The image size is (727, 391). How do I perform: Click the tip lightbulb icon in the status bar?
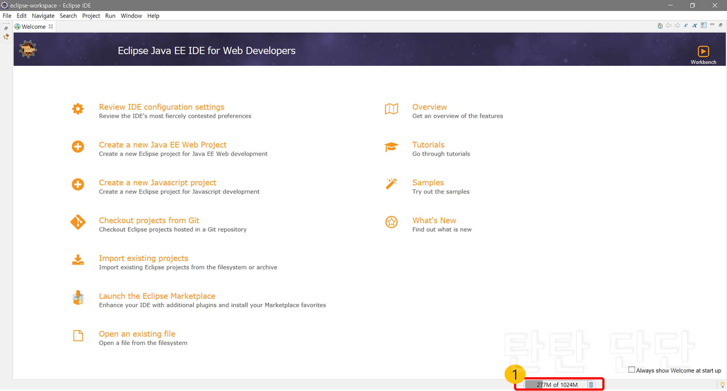tap(722, 385)
